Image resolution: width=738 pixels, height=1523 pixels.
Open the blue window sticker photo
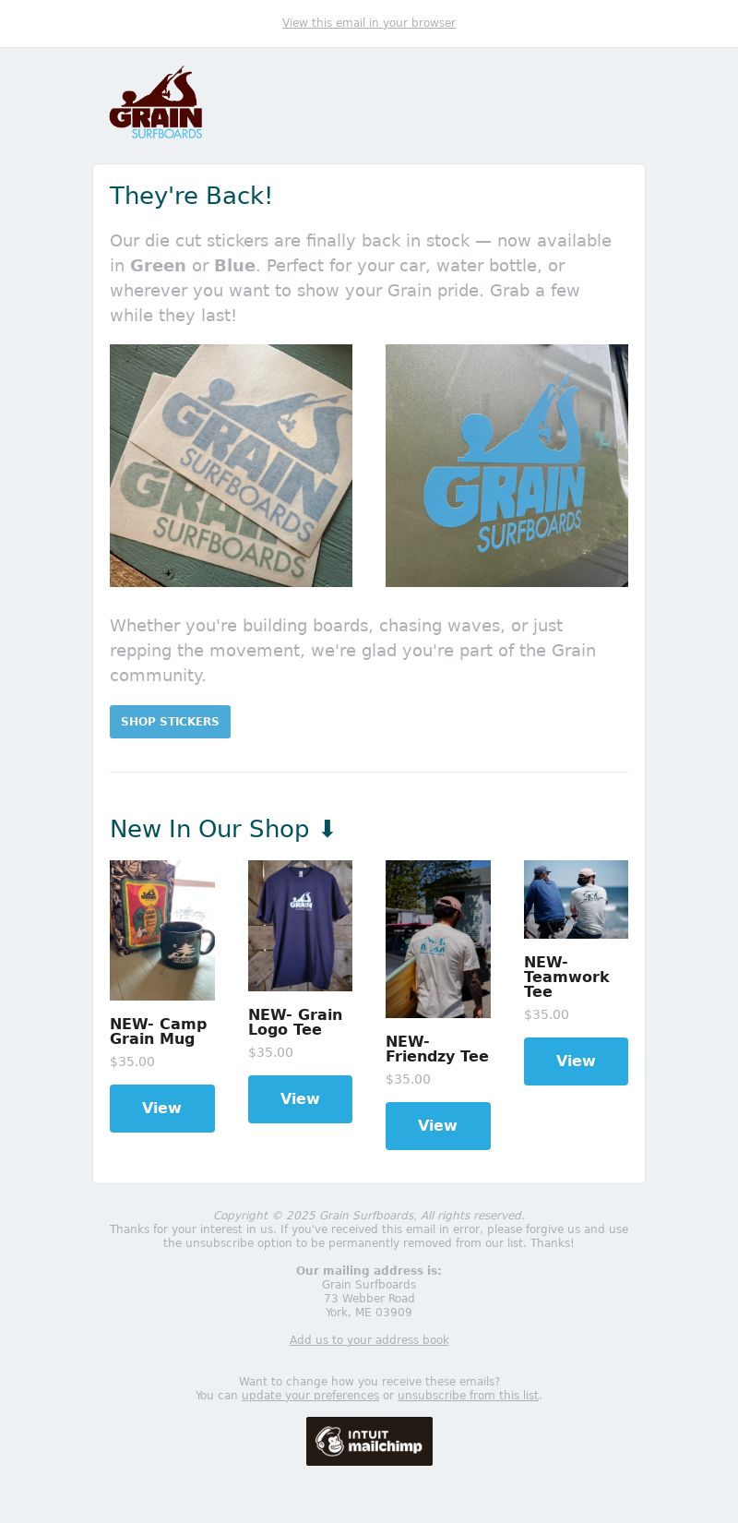pyautogui.click(x=506, y=465)
